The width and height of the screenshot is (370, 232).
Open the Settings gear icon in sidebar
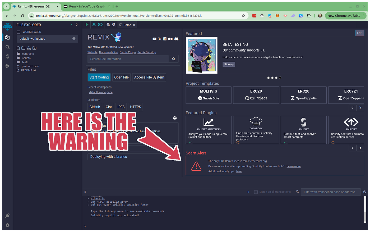7,225
